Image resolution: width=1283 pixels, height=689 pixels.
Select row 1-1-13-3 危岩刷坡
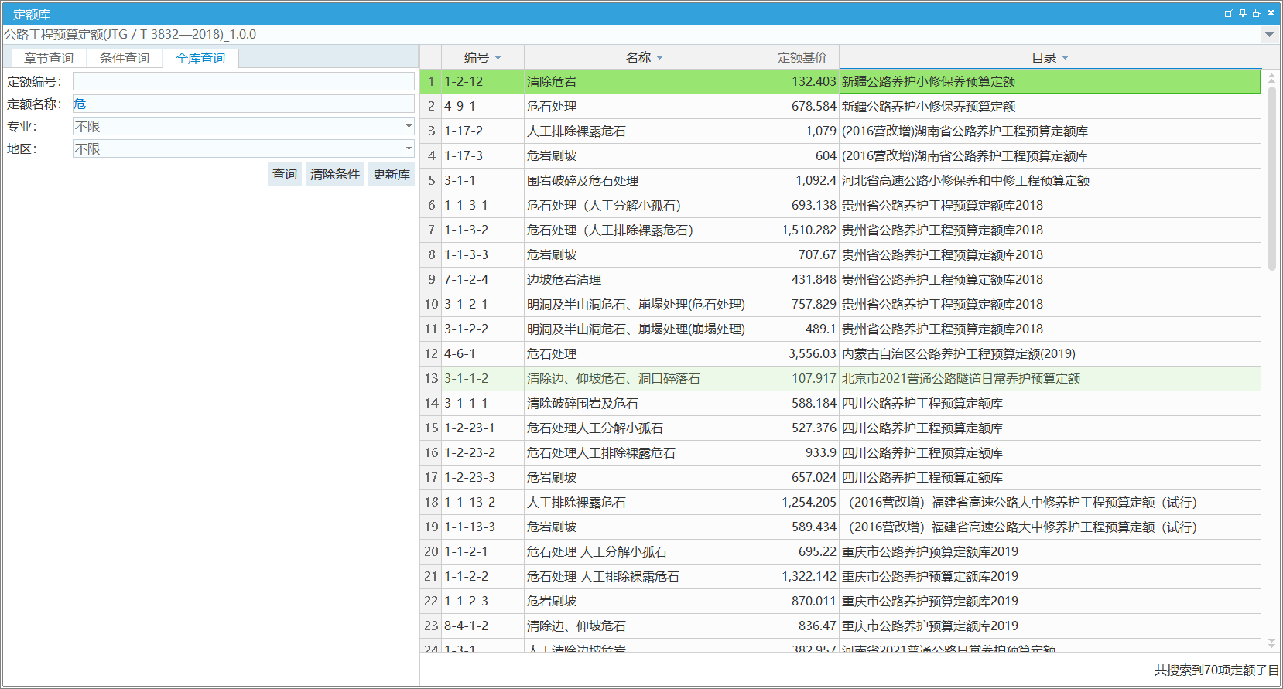click(x=840, y=527)
